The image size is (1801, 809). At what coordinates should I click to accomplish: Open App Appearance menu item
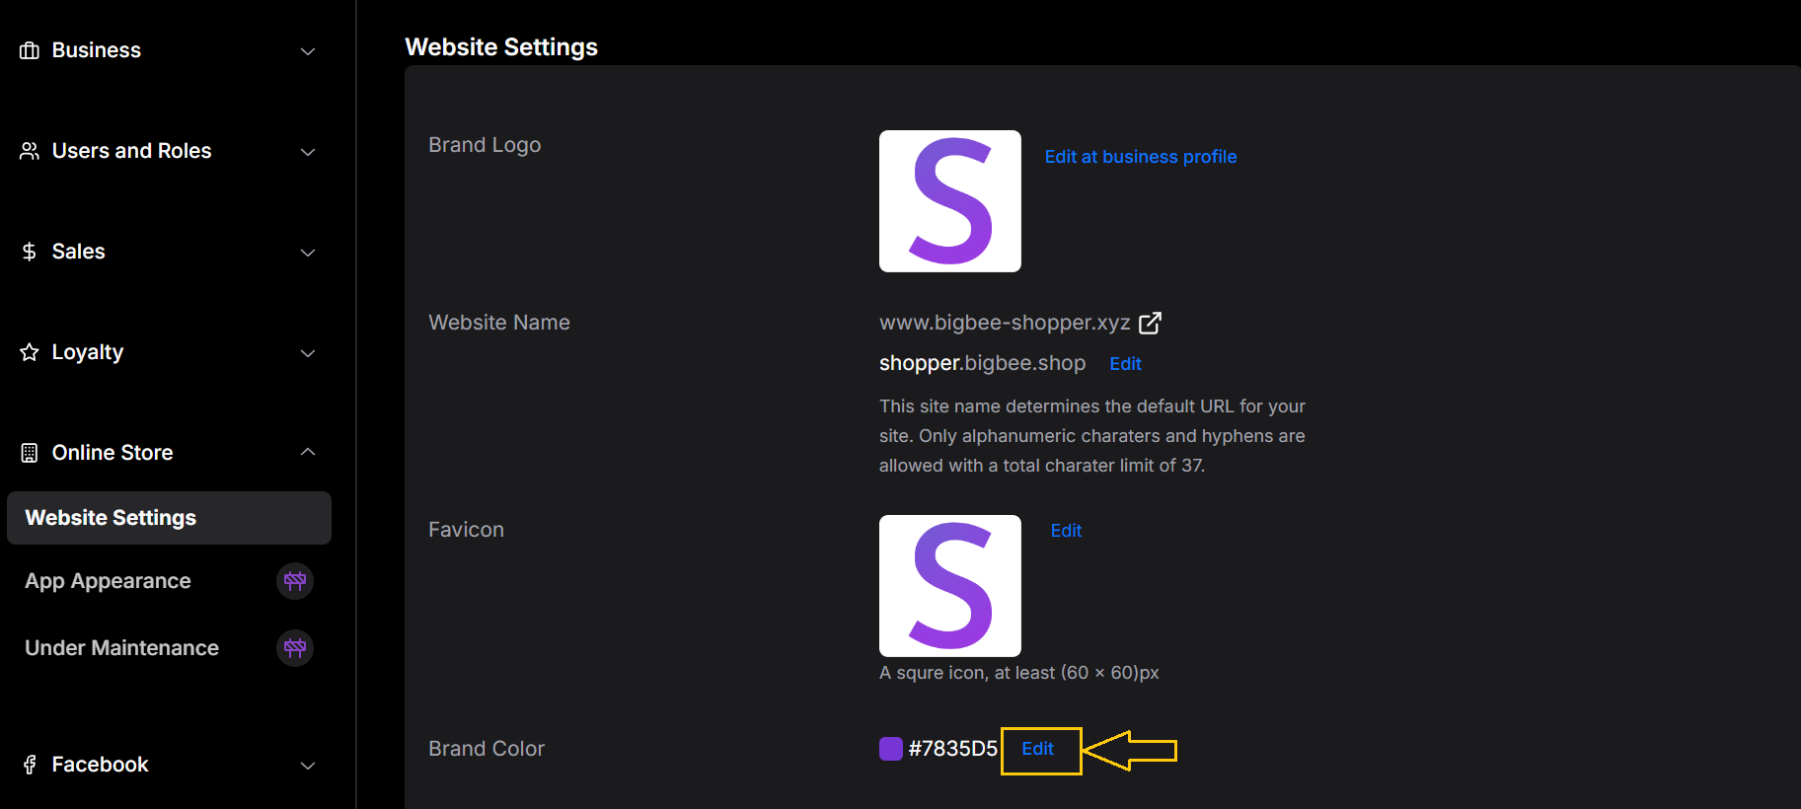[108, 581]
